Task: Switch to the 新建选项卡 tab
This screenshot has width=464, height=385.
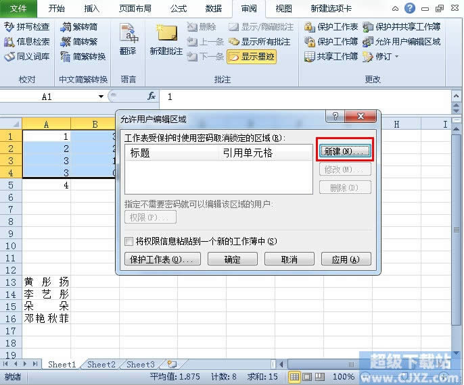Action: 331,9
